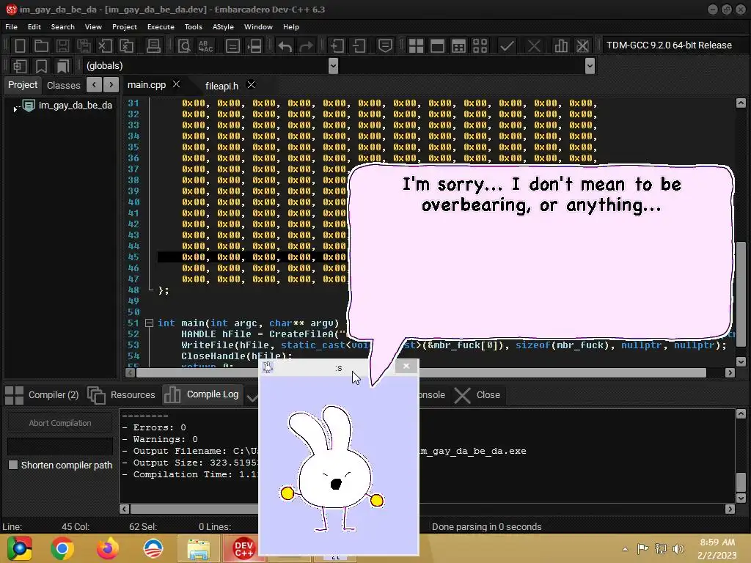The height and width of the screenshot is (563, 751).
Task: Select the Compile Log bottom tab
Action: coord(201,394)
